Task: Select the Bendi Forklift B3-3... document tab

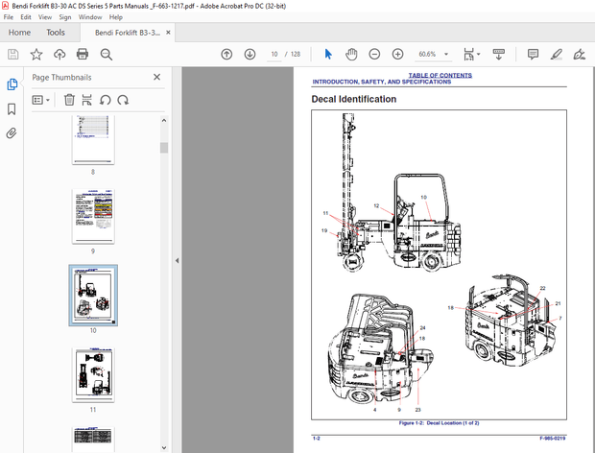Action: point(128,33)
